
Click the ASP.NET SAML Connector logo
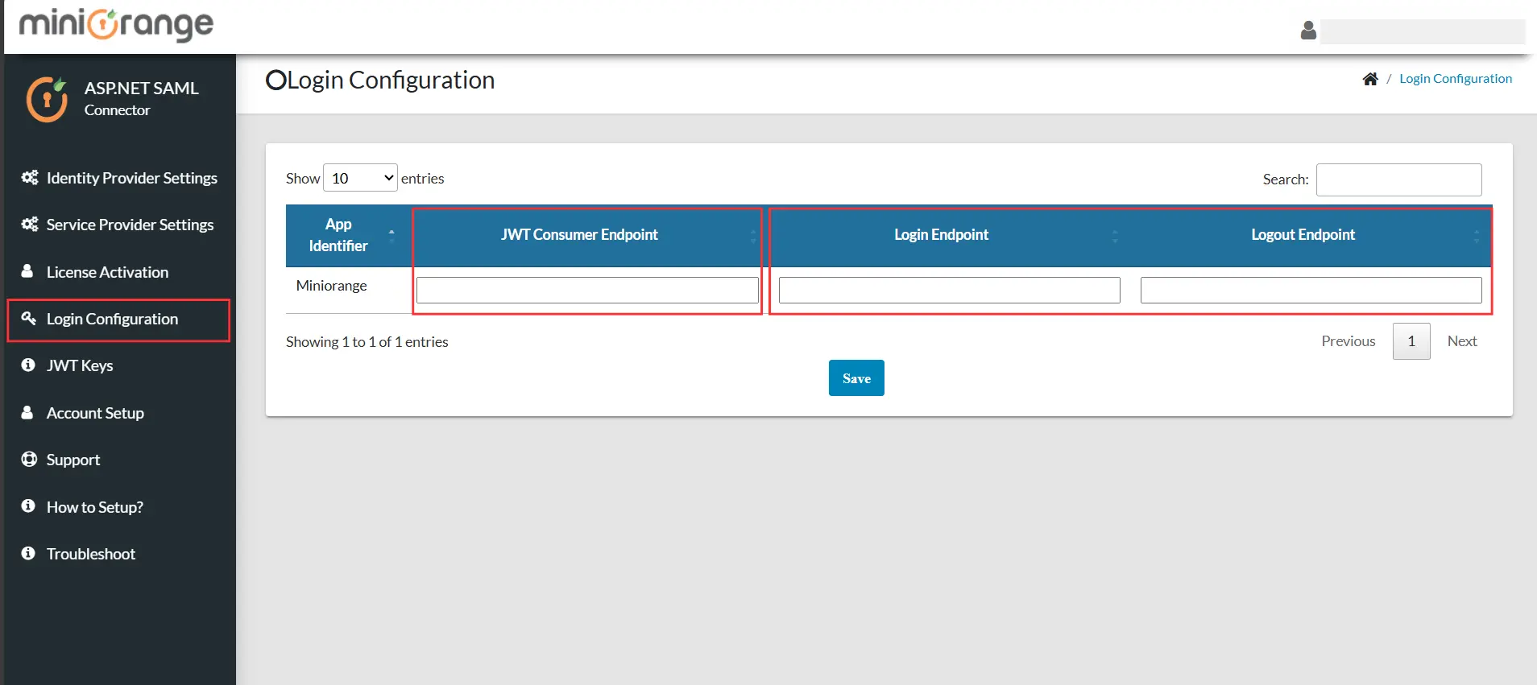47,99
